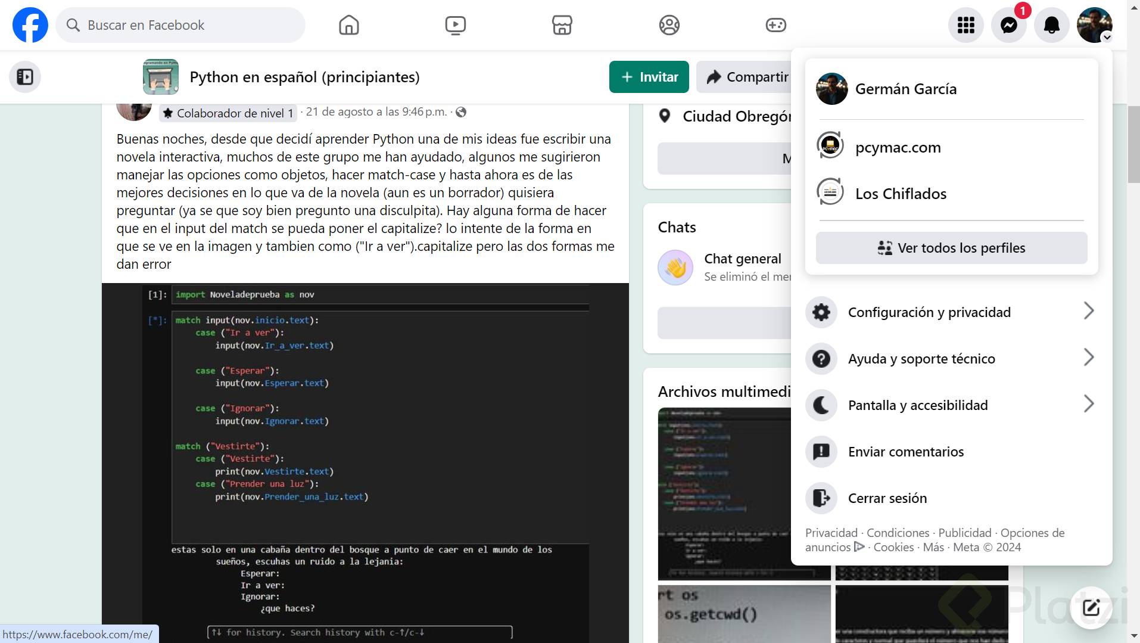Open the notifications bell
Viewport: 1140px width, 643px height.
(x=1052, y=25)
